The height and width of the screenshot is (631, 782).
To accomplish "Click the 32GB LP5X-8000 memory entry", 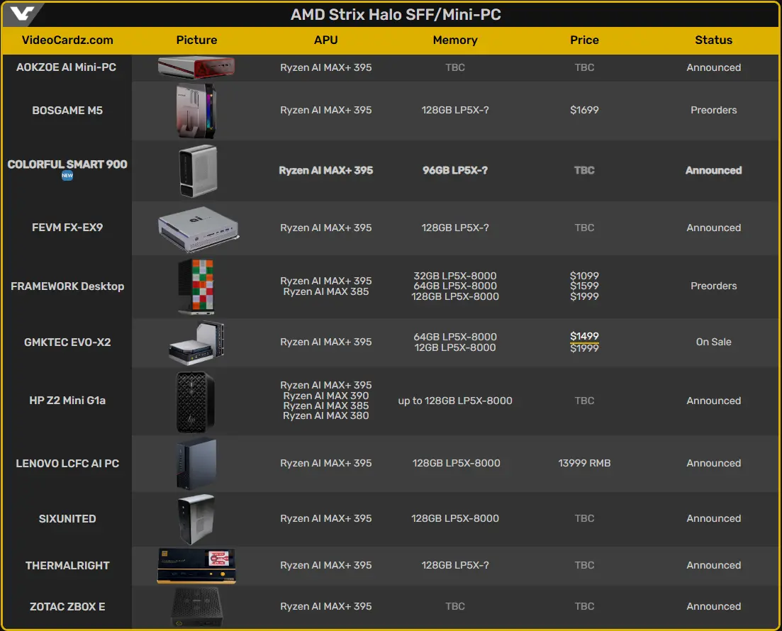I will click(455, 276).
